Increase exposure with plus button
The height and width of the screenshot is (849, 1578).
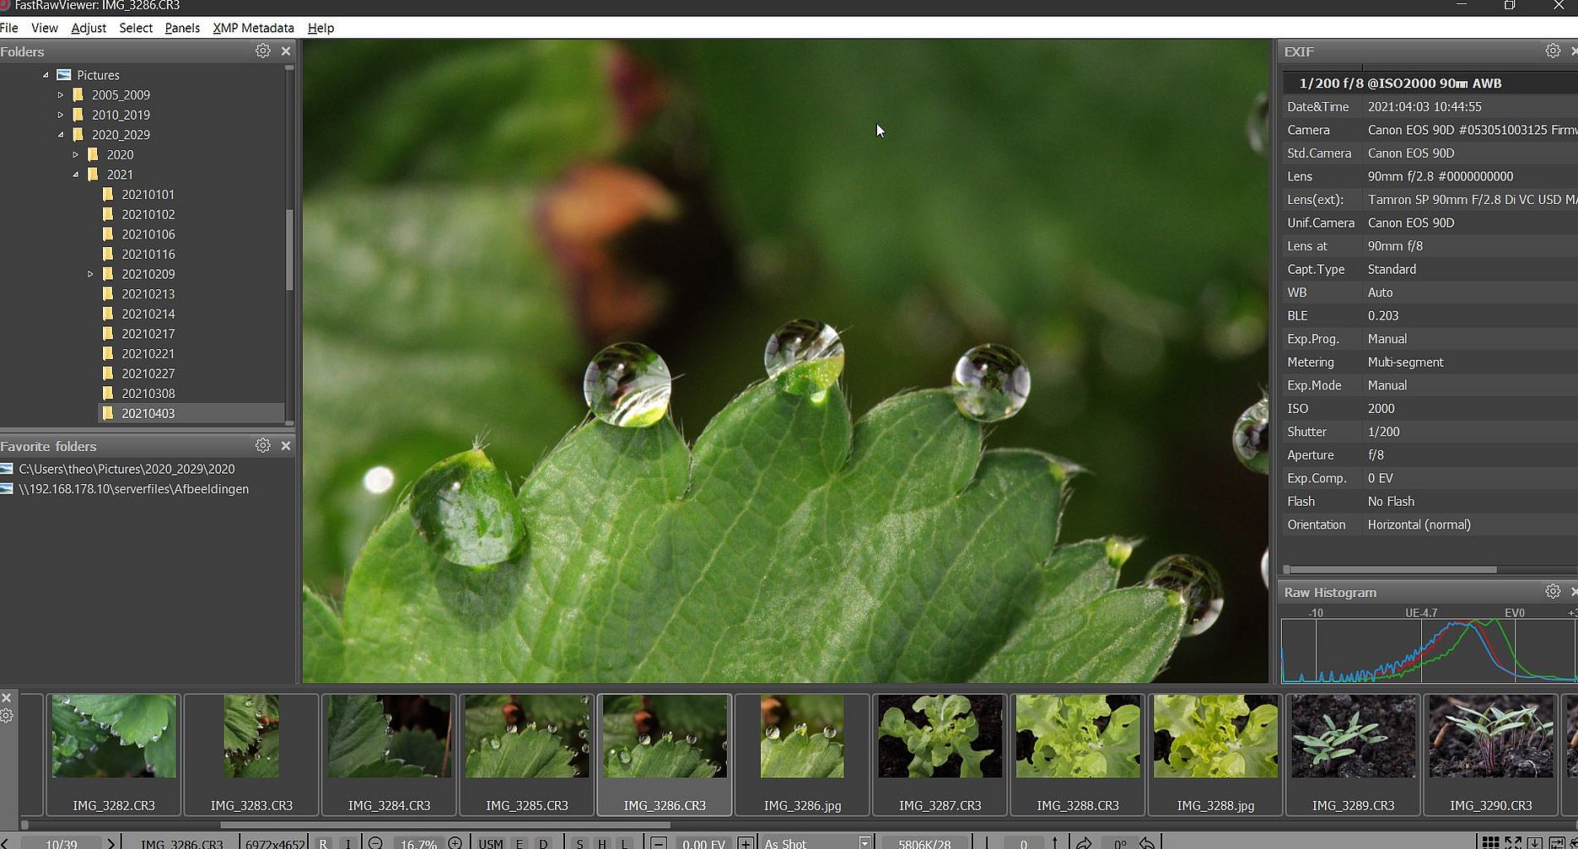point(745,843)
